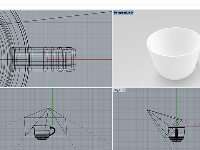Select the Perspective viewport title
The height and width of the screenshot is (150, 200).
(122, 13)
